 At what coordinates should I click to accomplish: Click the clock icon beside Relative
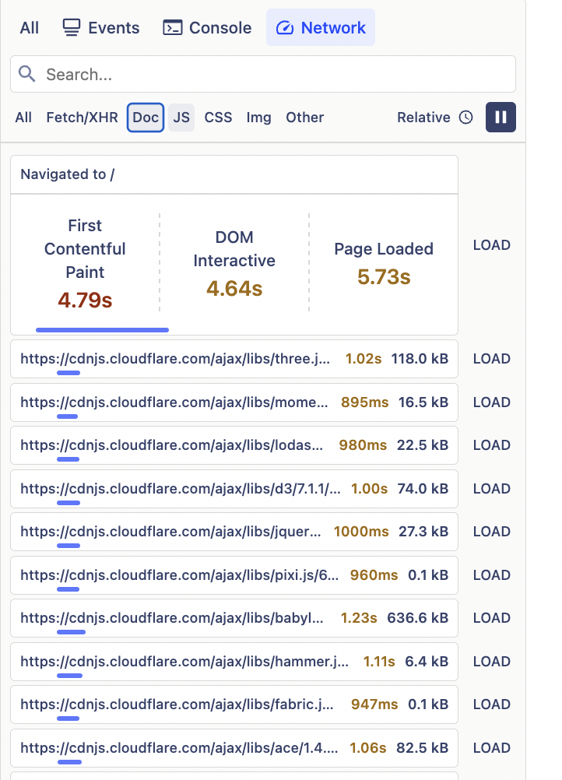point(465,117)
